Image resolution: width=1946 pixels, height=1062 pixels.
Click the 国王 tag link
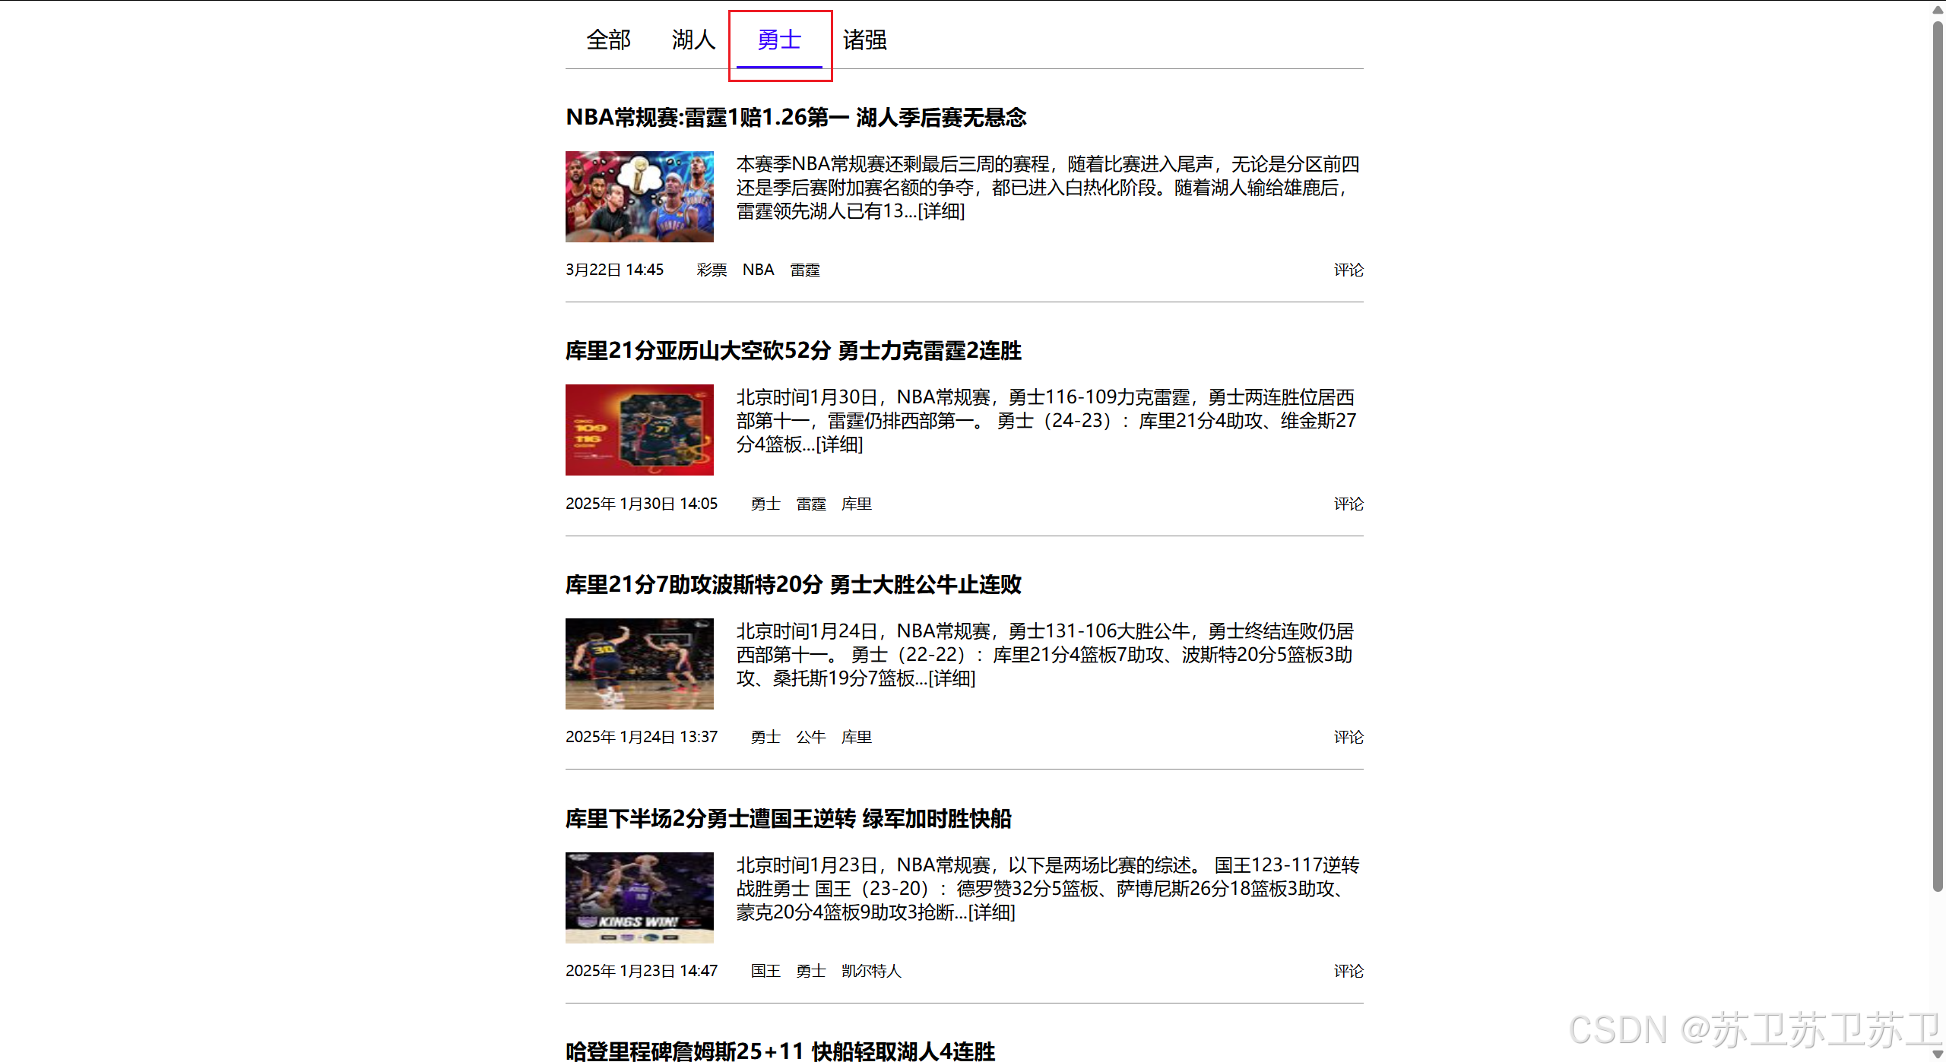pyautogui.click(x=765, y=972)
